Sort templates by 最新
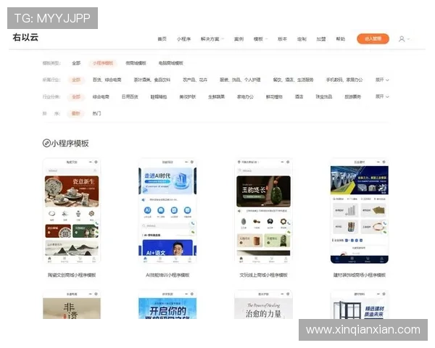This screenshot has width=435, height=348. tap(75, 114)
